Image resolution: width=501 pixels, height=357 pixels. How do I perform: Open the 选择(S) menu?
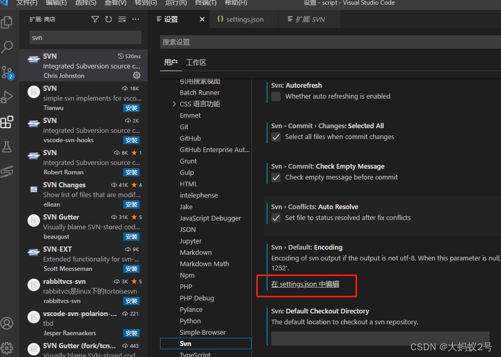pyautogui.click(x=86, y=3)
